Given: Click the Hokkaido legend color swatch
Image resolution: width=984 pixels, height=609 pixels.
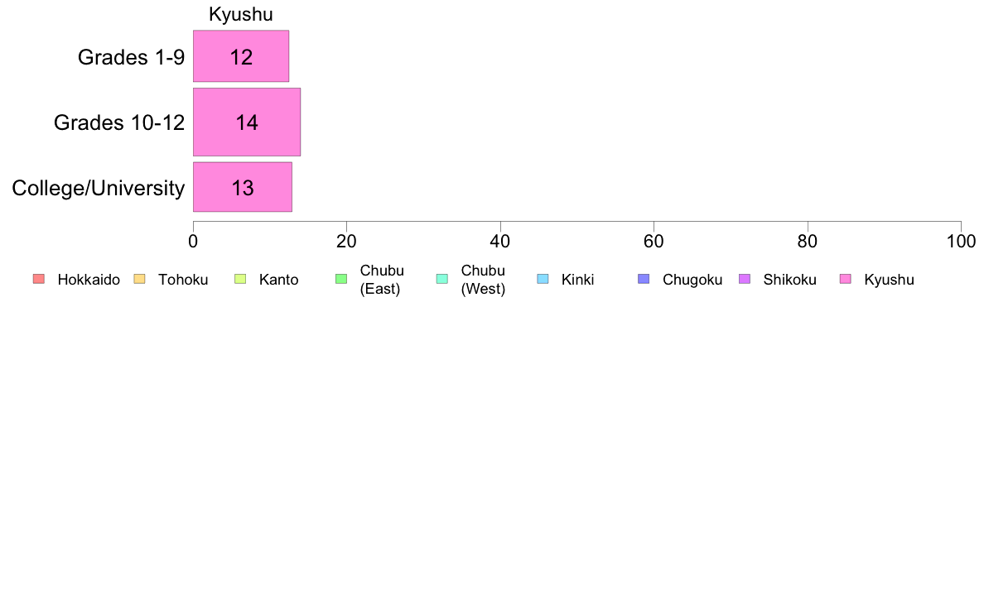Looking at the screenshot, I should (x=39, y=279).
